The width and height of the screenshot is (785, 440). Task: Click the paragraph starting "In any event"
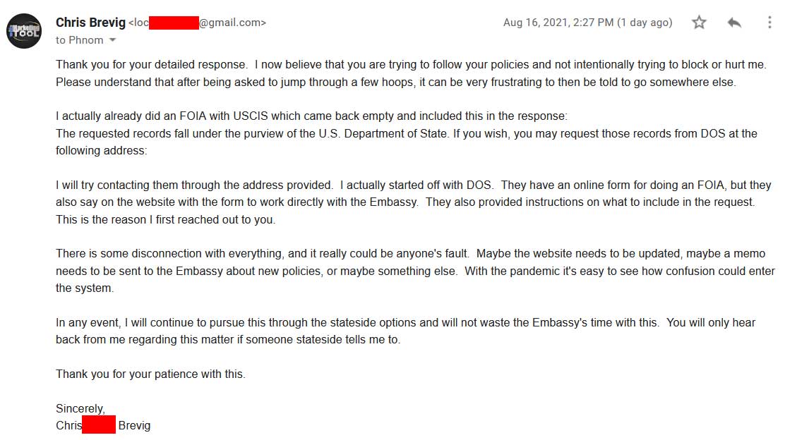pos(405,331)
